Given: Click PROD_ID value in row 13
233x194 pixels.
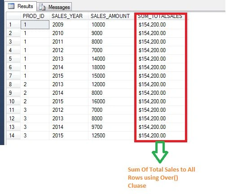Looking at the screenshot, I should tap(35, 127).
